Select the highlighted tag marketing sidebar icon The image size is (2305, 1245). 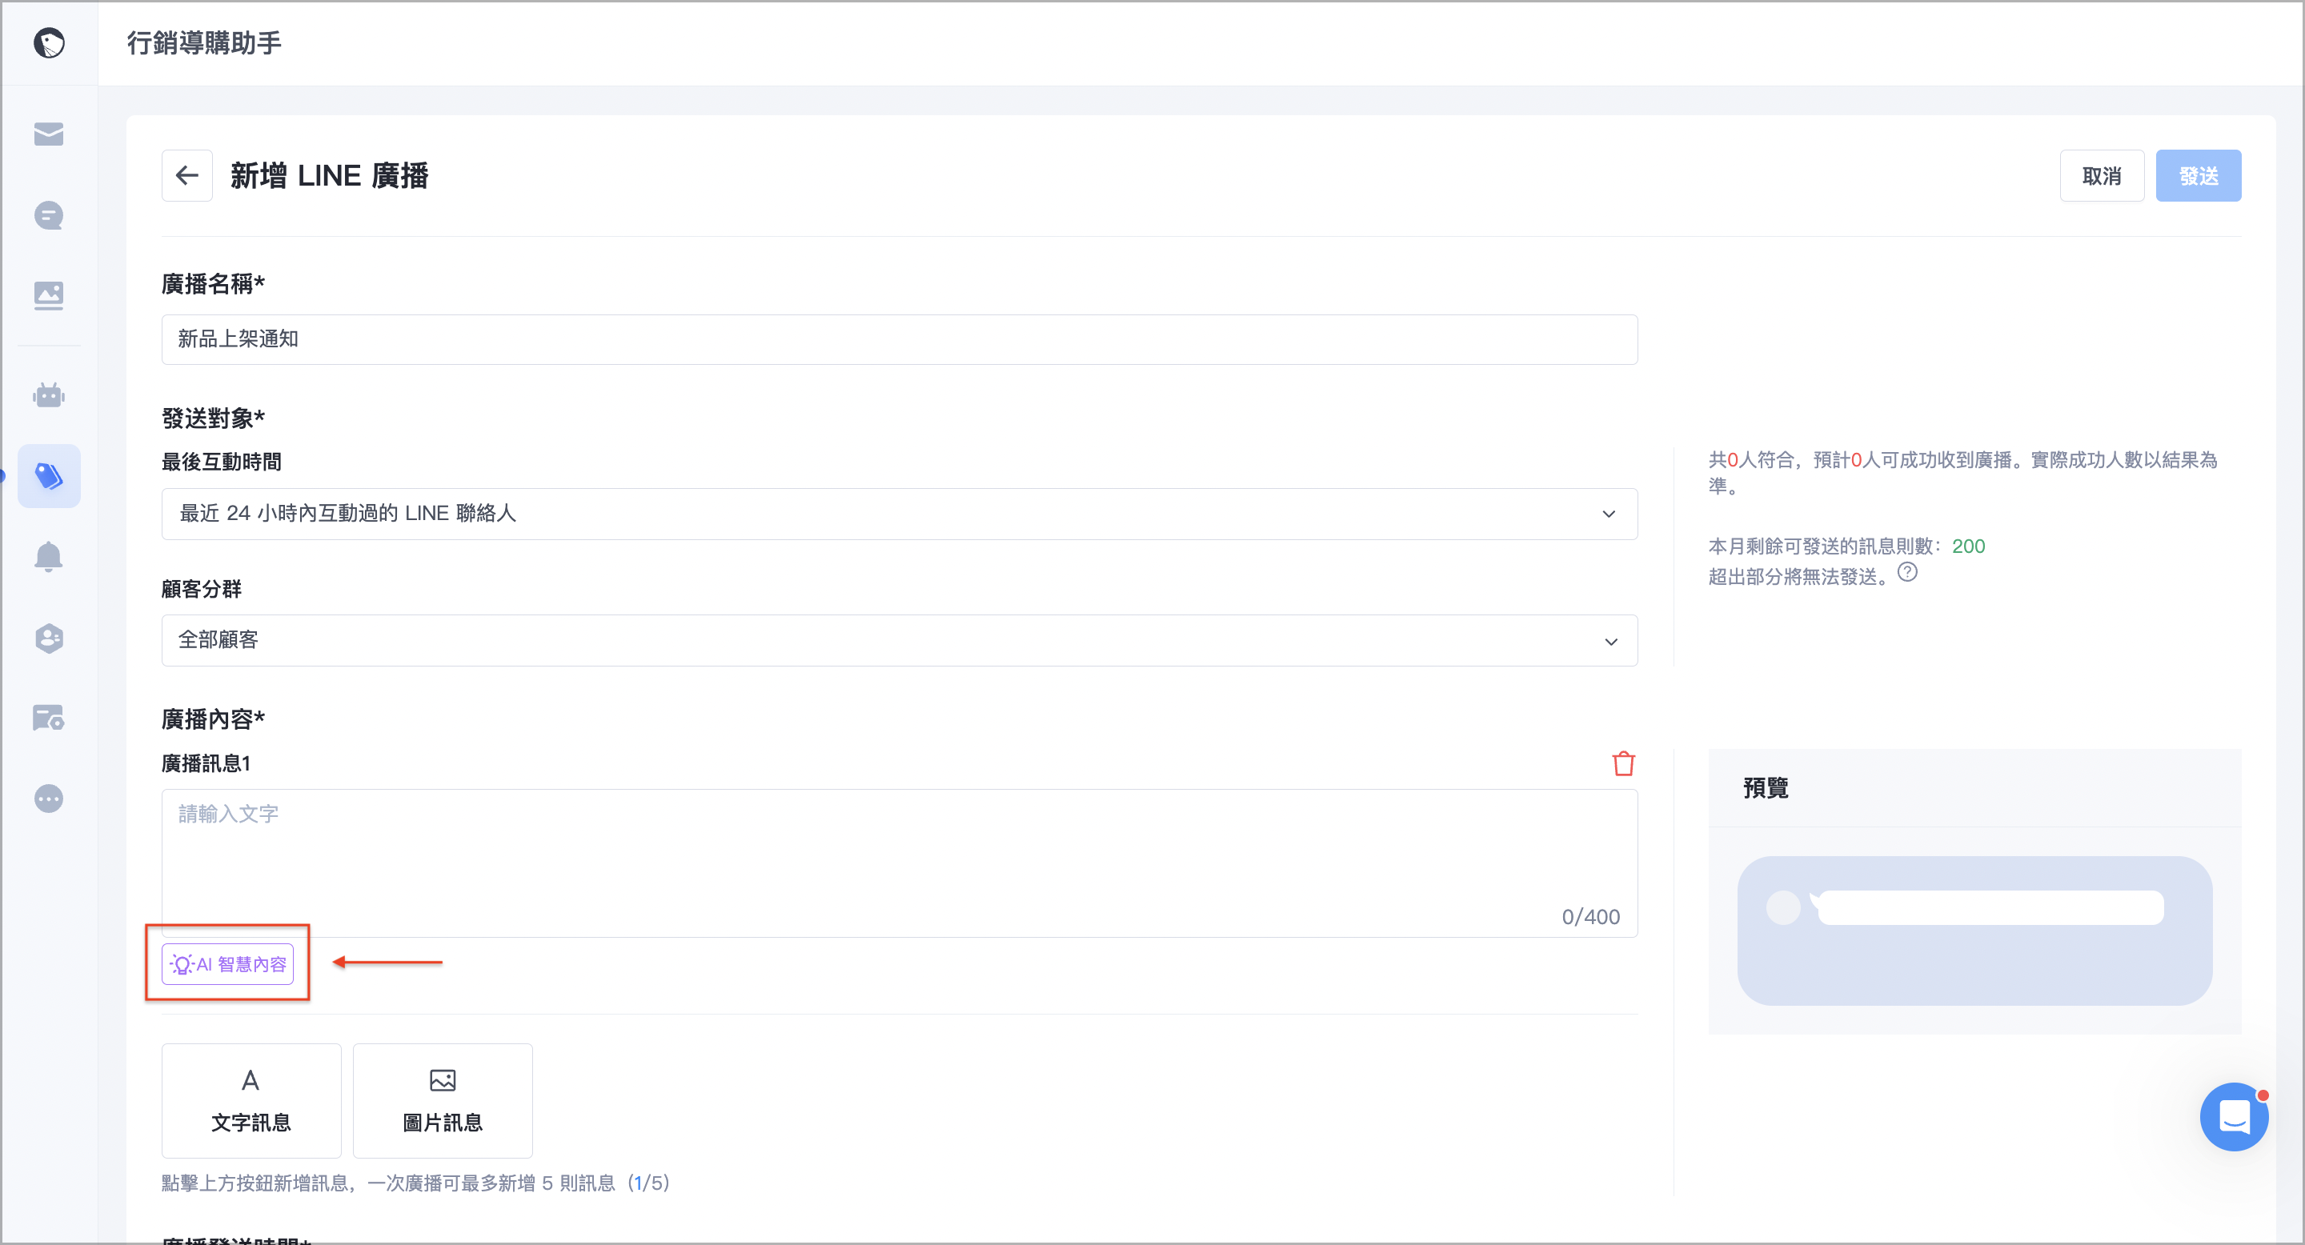[x=48, y=476]
